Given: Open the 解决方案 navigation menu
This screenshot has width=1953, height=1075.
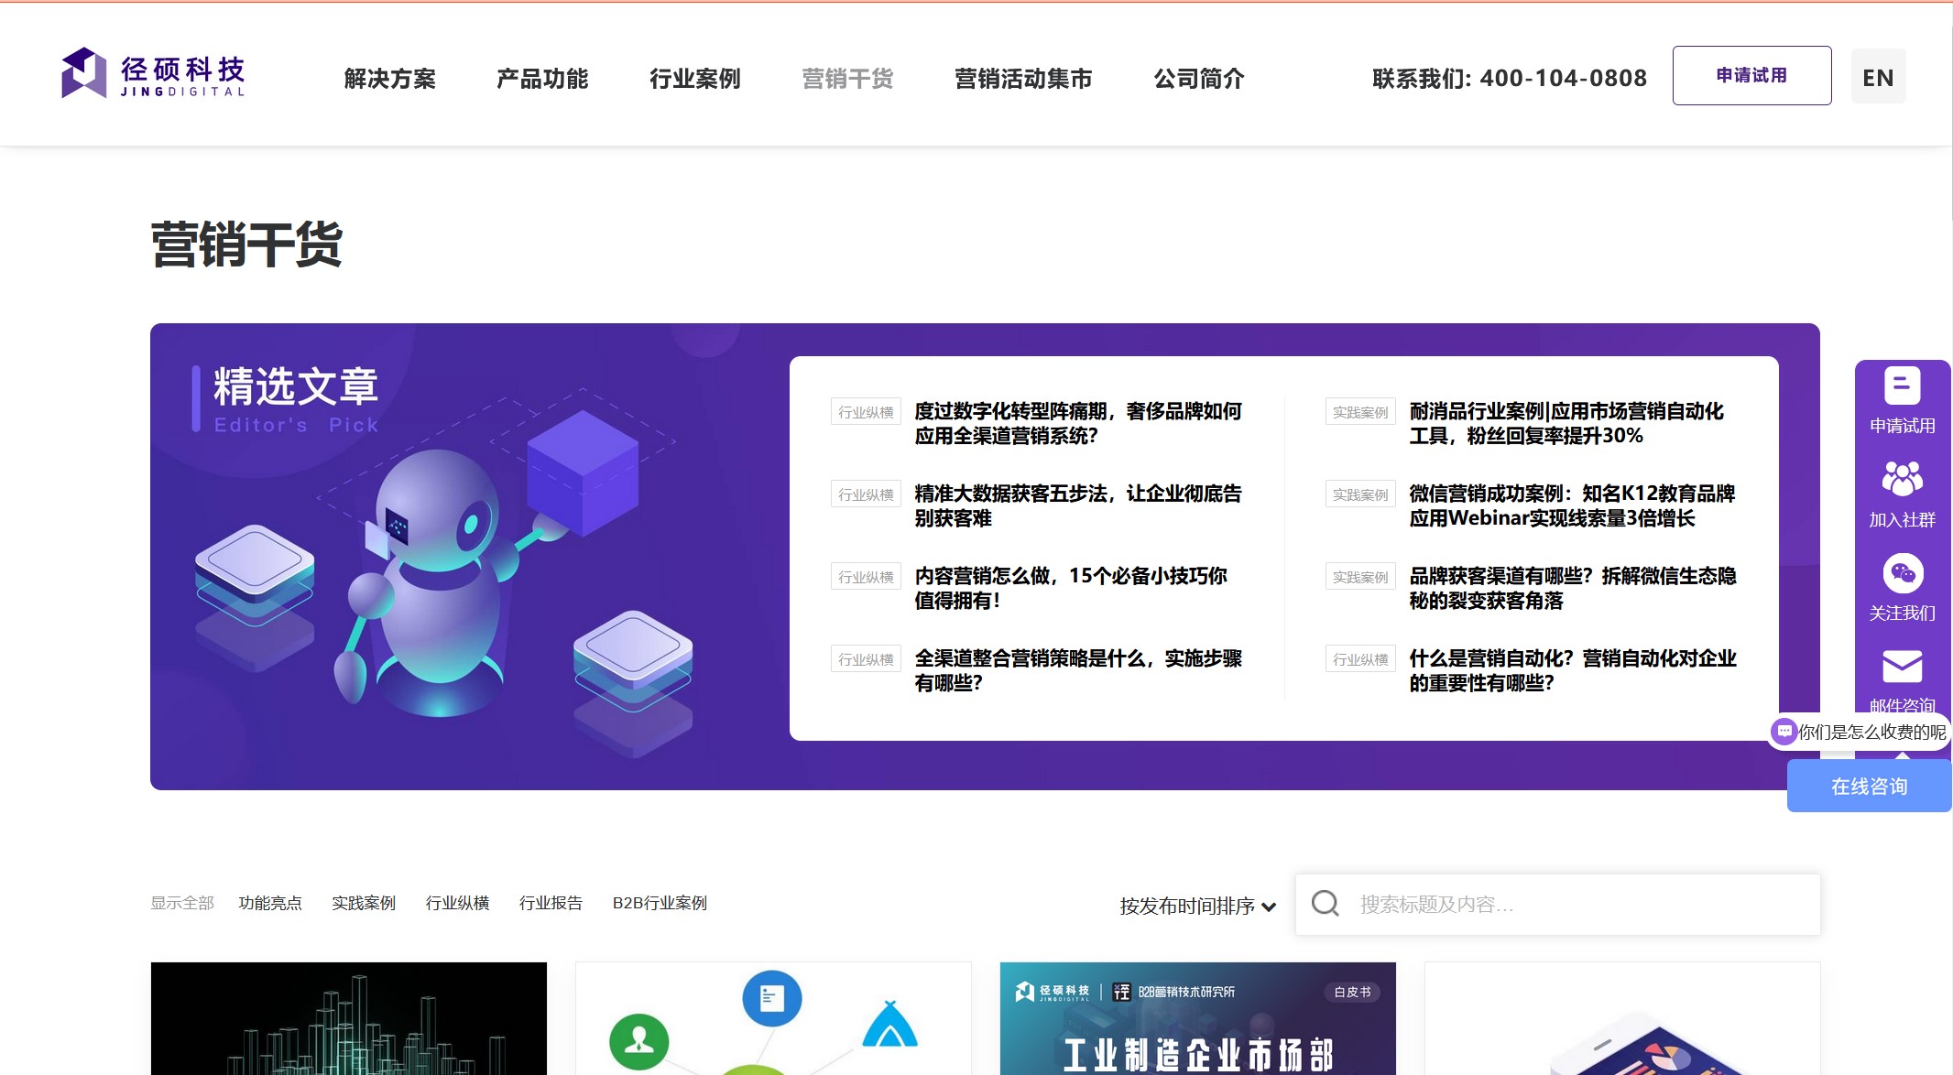Looking at the screenshot, I should coord(389,79).
